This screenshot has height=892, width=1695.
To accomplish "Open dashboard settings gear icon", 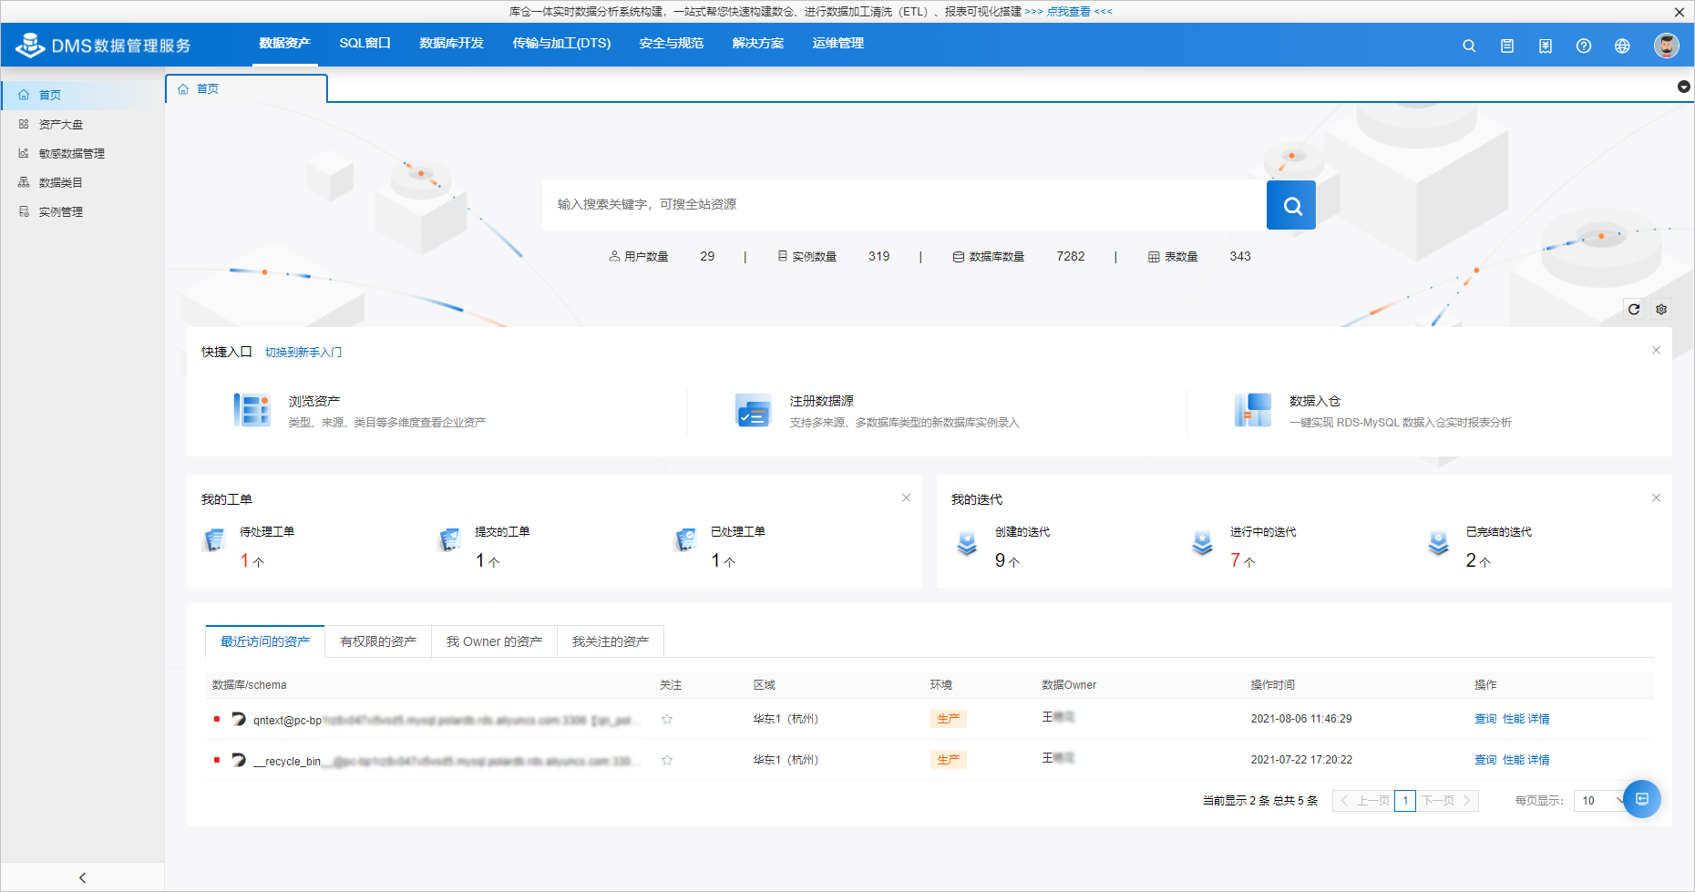I will [1661, 309].
